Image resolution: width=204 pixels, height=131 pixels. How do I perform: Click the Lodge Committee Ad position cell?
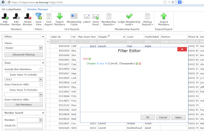pos(173,42)
